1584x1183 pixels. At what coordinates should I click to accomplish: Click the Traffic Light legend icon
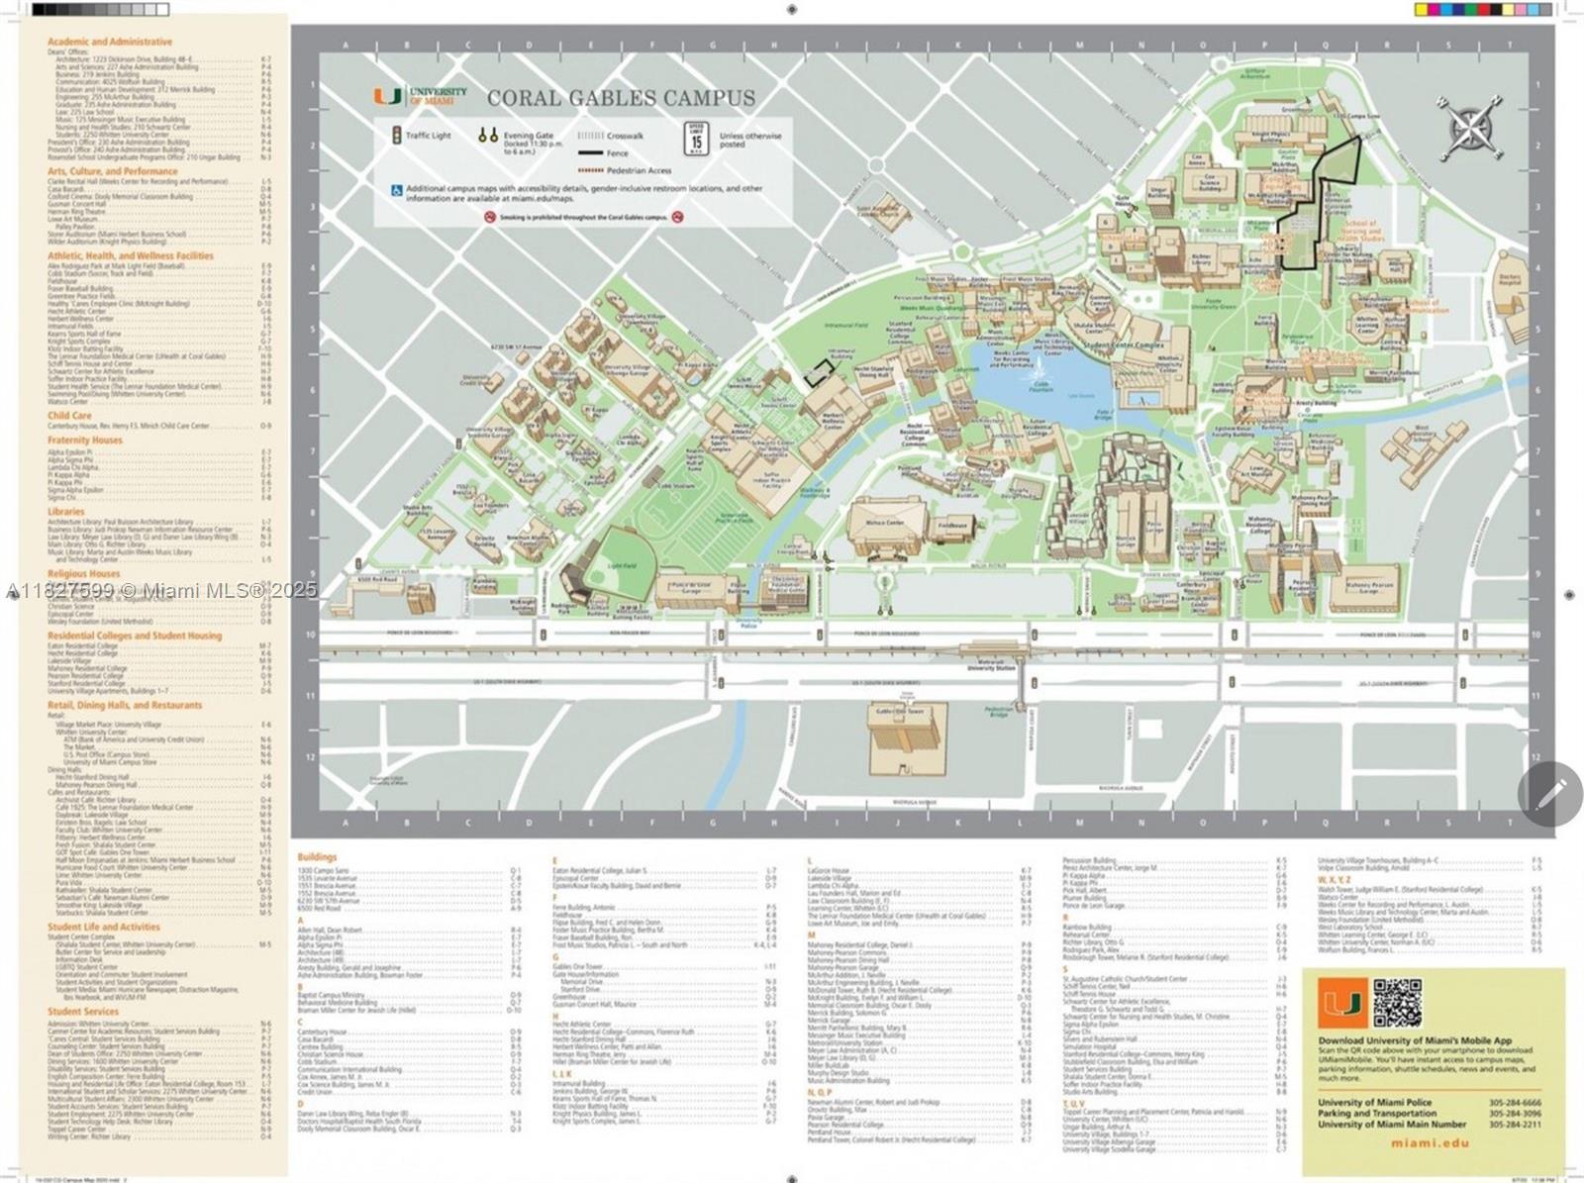pos(395,136)
